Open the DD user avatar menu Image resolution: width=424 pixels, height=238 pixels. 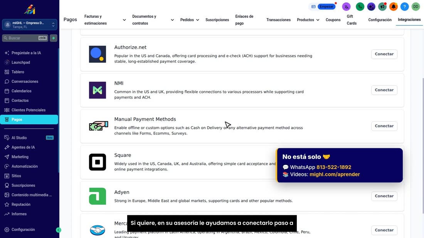(416, 7)
